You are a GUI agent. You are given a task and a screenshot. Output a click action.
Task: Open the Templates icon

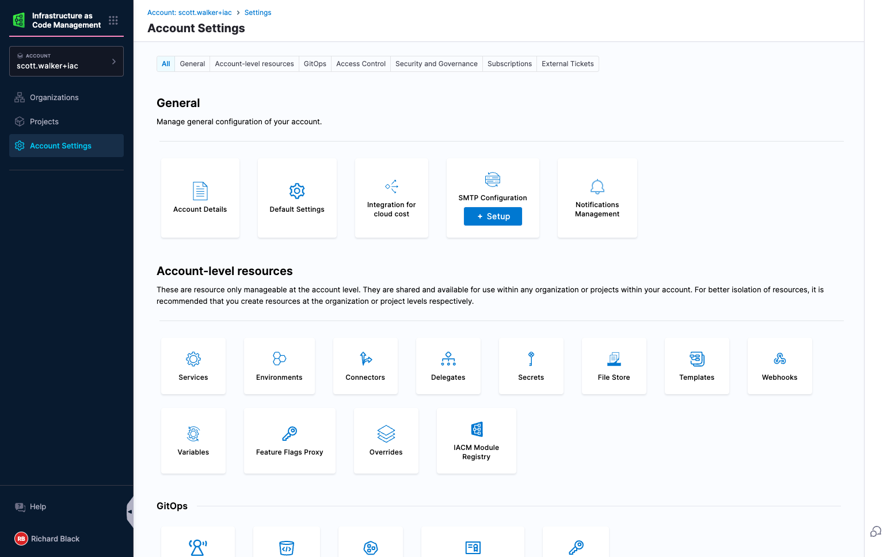(x=697, y=359)
